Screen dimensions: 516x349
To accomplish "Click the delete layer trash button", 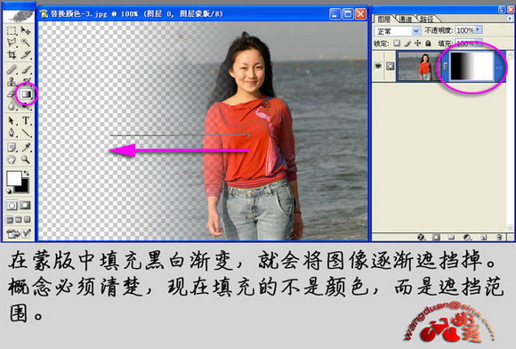I will click(499, 237).
